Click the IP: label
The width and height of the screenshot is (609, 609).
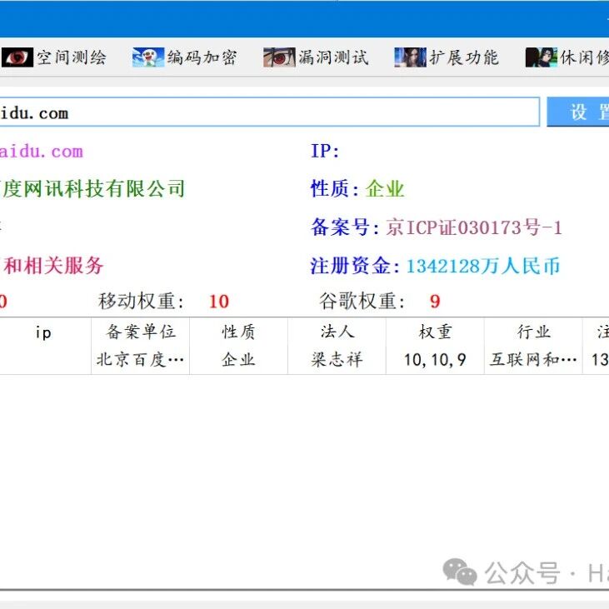[325, 152]
